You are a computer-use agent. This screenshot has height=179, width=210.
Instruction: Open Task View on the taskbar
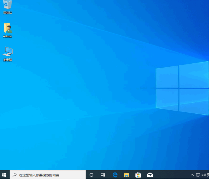pos(103,175)
